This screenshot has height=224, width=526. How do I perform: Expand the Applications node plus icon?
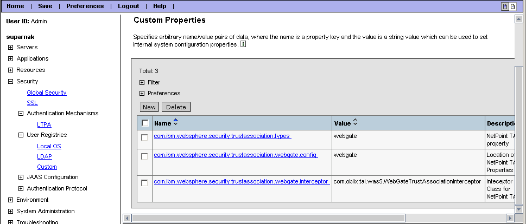pyautogui.click(x=10, y=59)
